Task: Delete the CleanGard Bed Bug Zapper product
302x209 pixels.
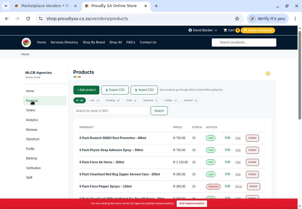Action: pos(252,174)
